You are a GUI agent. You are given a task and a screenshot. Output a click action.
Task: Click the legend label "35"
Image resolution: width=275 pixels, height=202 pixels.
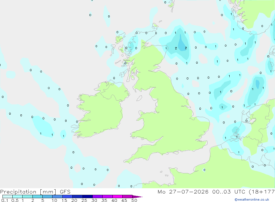(x=104, y=200)
